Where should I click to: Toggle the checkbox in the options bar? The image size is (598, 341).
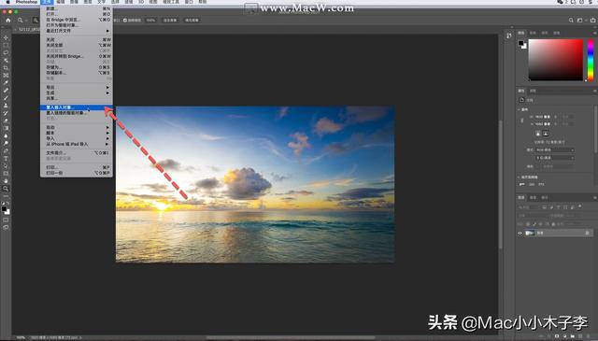tap(125, 21)
